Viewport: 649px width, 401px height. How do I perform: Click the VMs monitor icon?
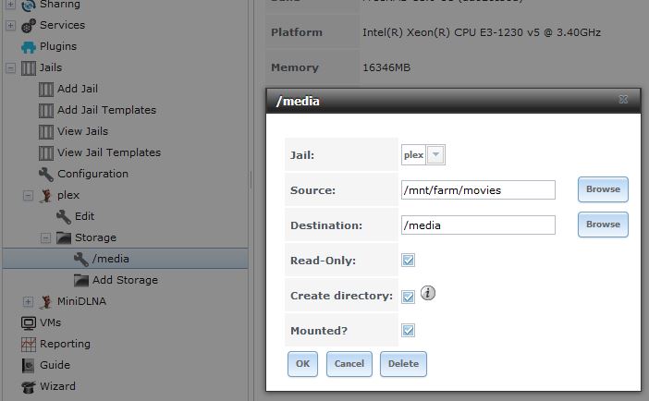(28, 322)
